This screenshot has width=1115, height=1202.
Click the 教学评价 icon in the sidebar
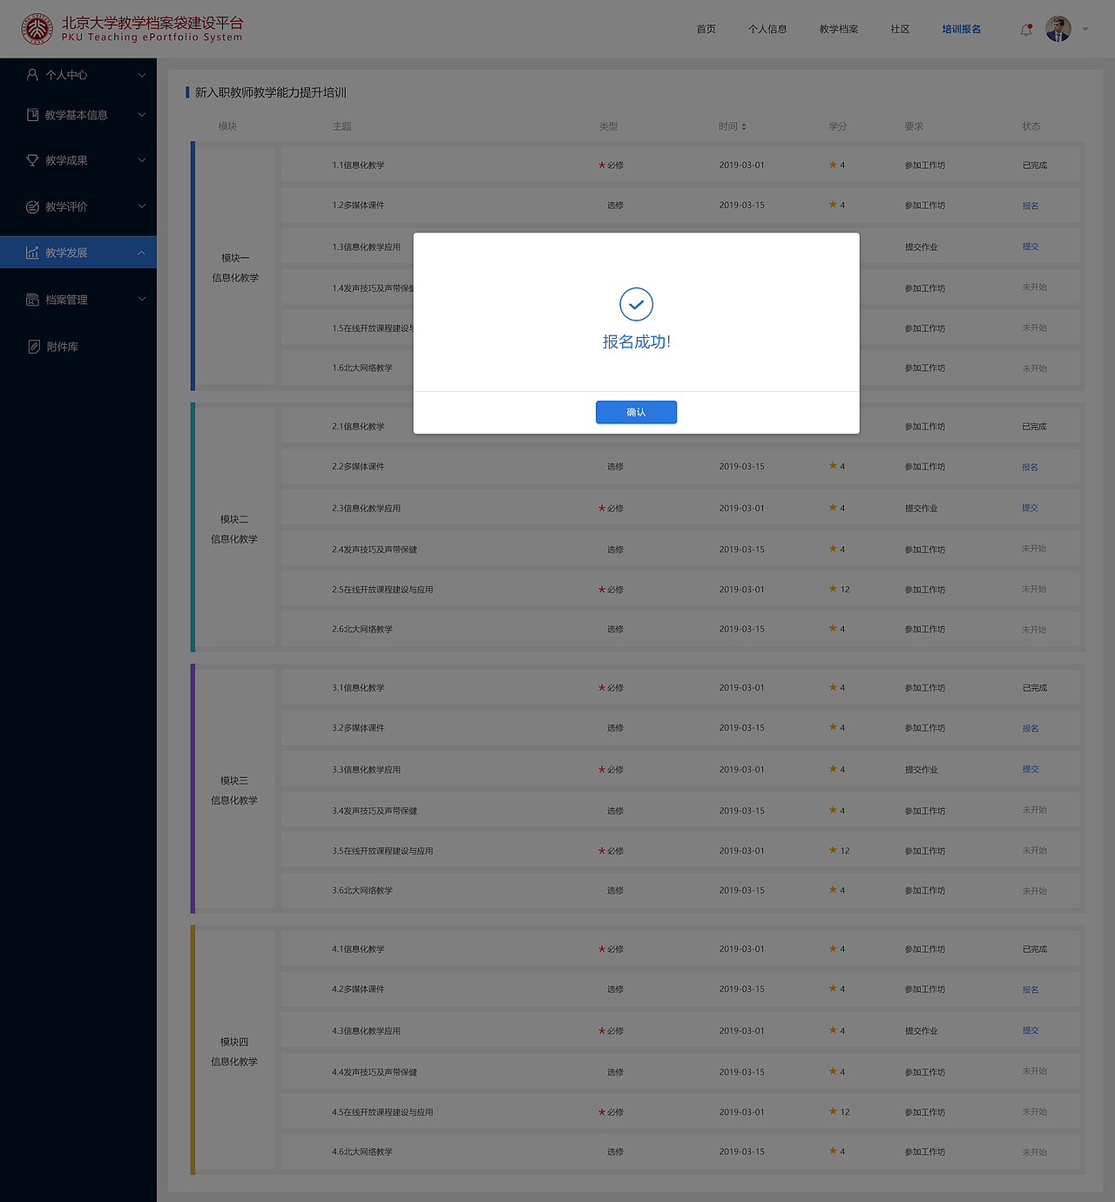point(32,206)
